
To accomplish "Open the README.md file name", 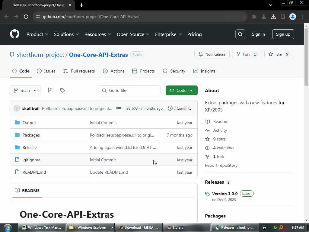I will point(34,172).
